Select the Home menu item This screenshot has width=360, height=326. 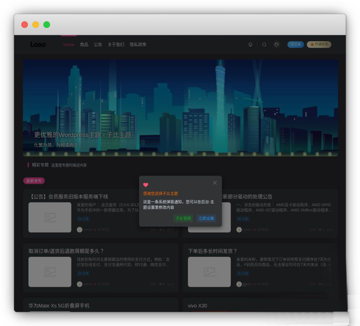69,44
